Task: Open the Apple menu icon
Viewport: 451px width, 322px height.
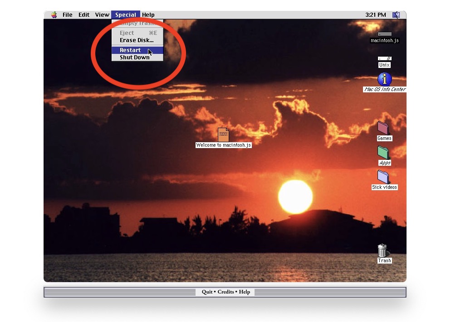Action: click(54, 15)
